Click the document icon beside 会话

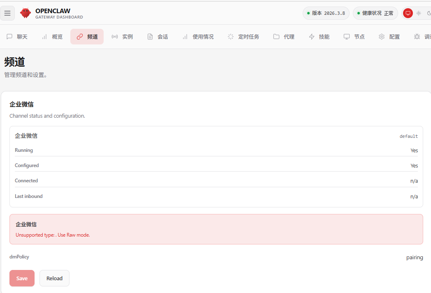[x=150, y=37]
